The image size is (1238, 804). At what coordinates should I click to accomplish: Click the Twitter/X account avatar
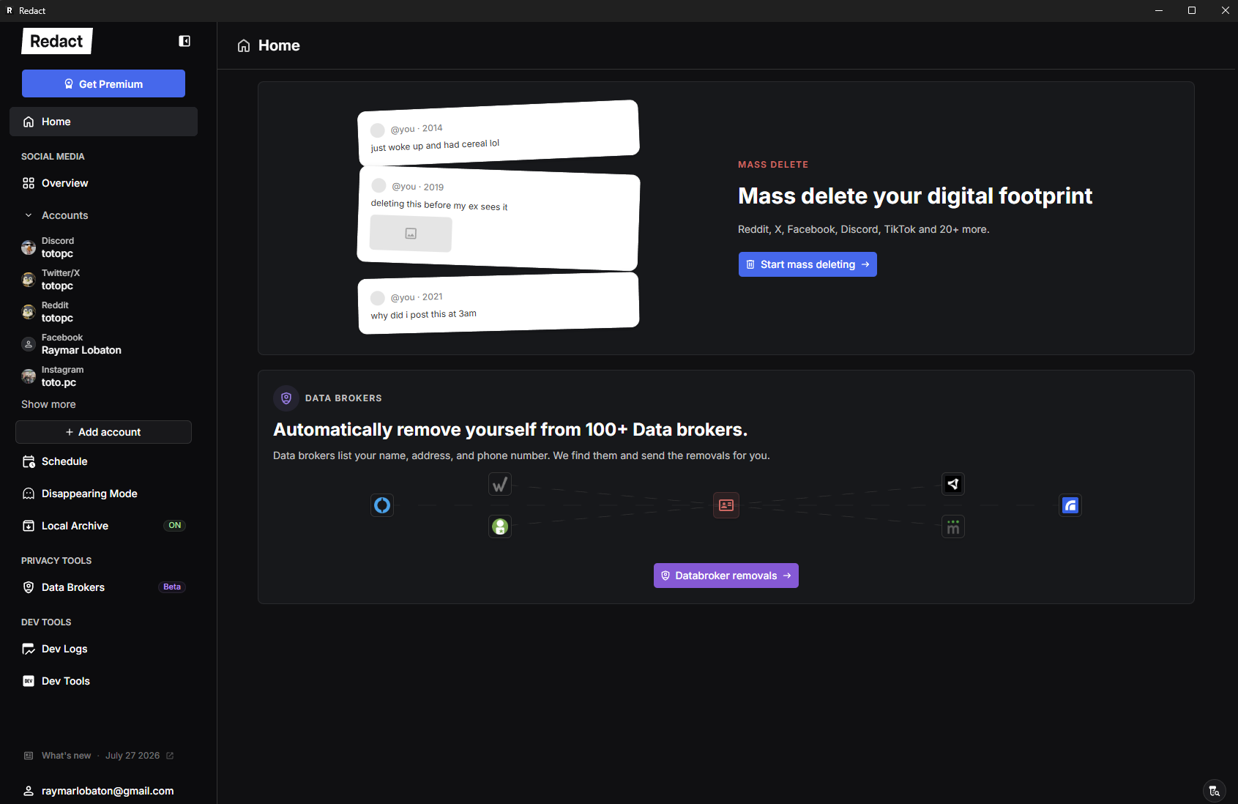29,280
